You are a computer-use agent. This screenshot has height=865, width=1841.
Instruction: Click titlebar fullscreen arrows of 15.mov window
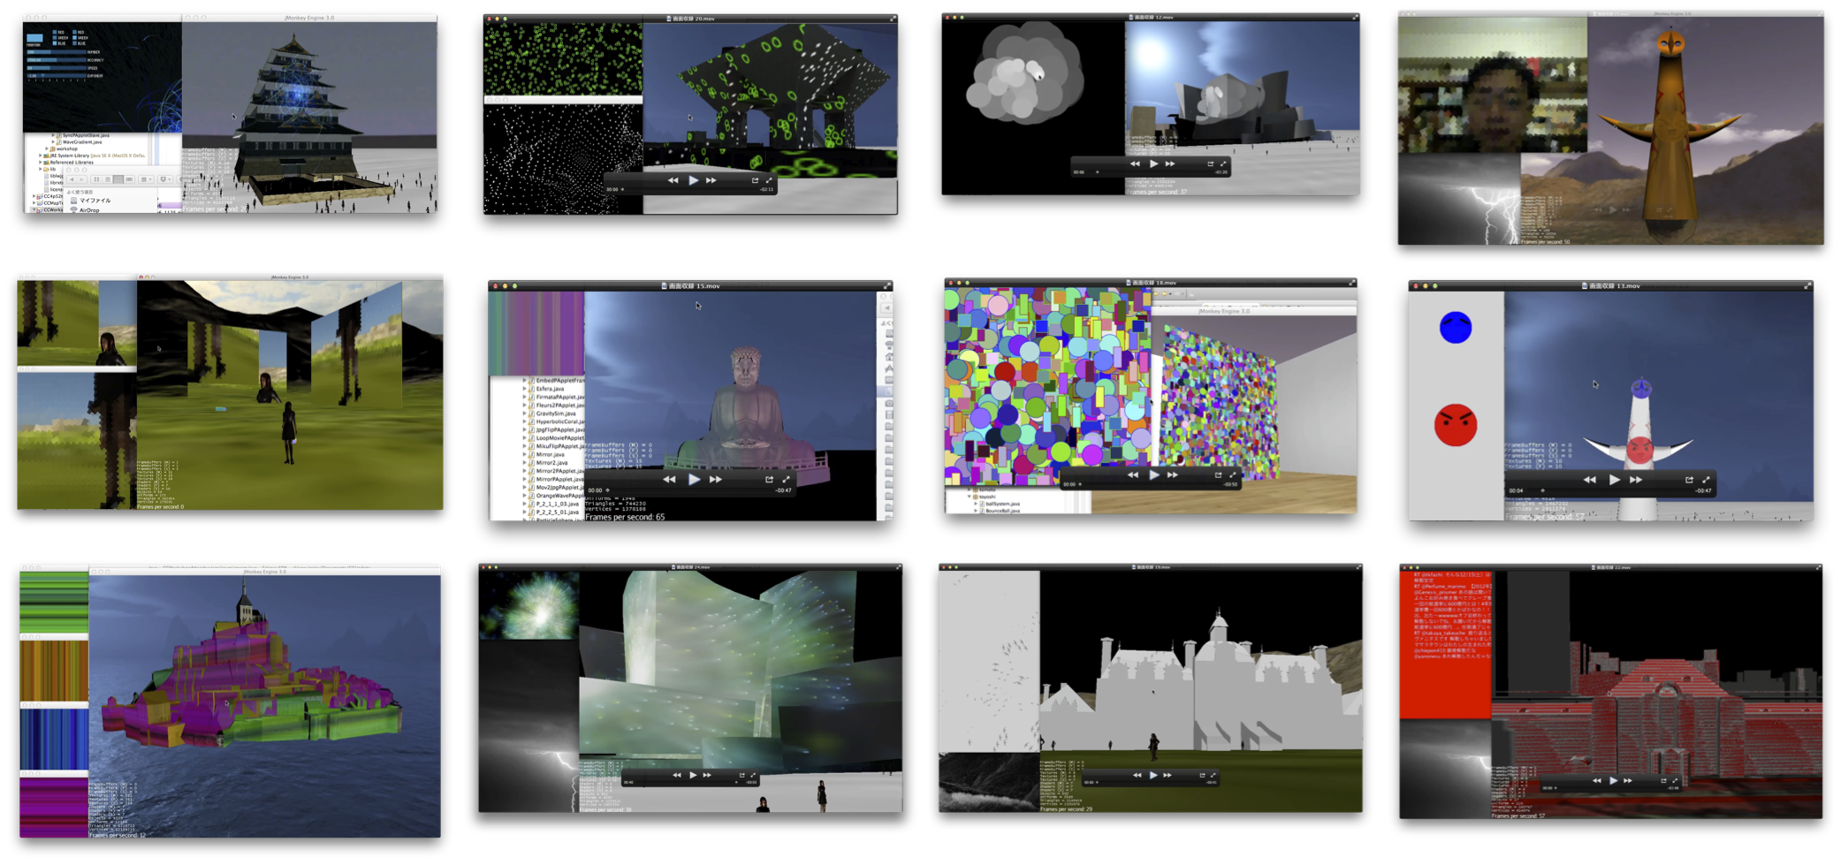pos(886,285)
